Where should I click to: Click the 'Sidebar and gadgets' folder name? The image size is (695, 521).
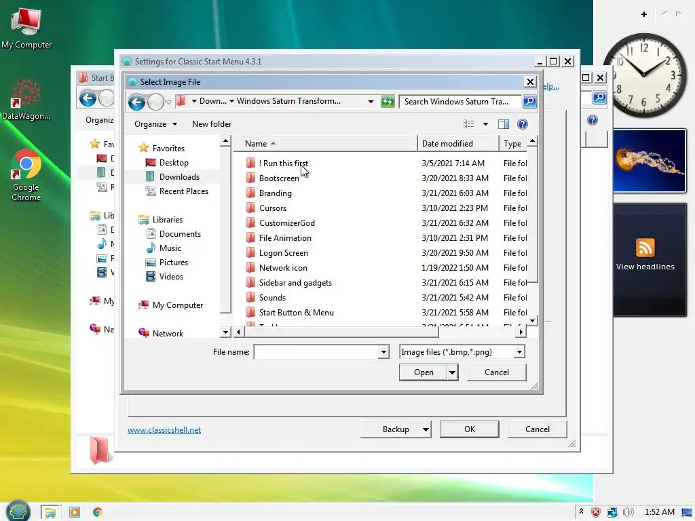295,283
